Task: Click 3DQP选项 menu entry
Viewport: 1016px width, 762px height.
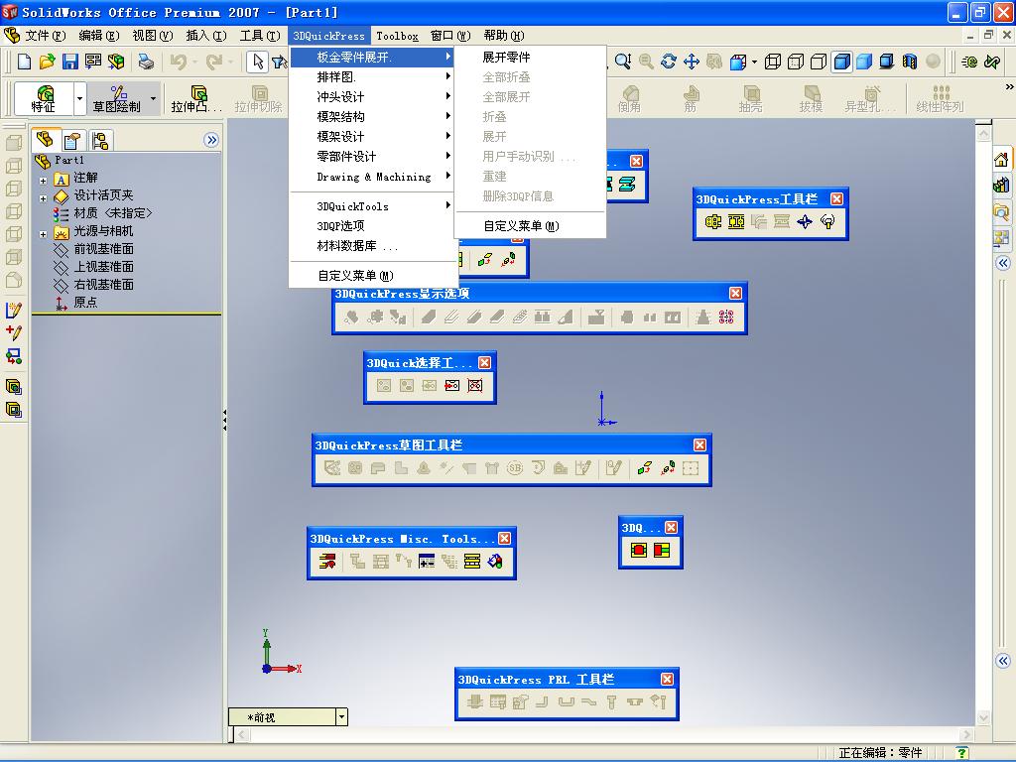Action: (373, 225)
